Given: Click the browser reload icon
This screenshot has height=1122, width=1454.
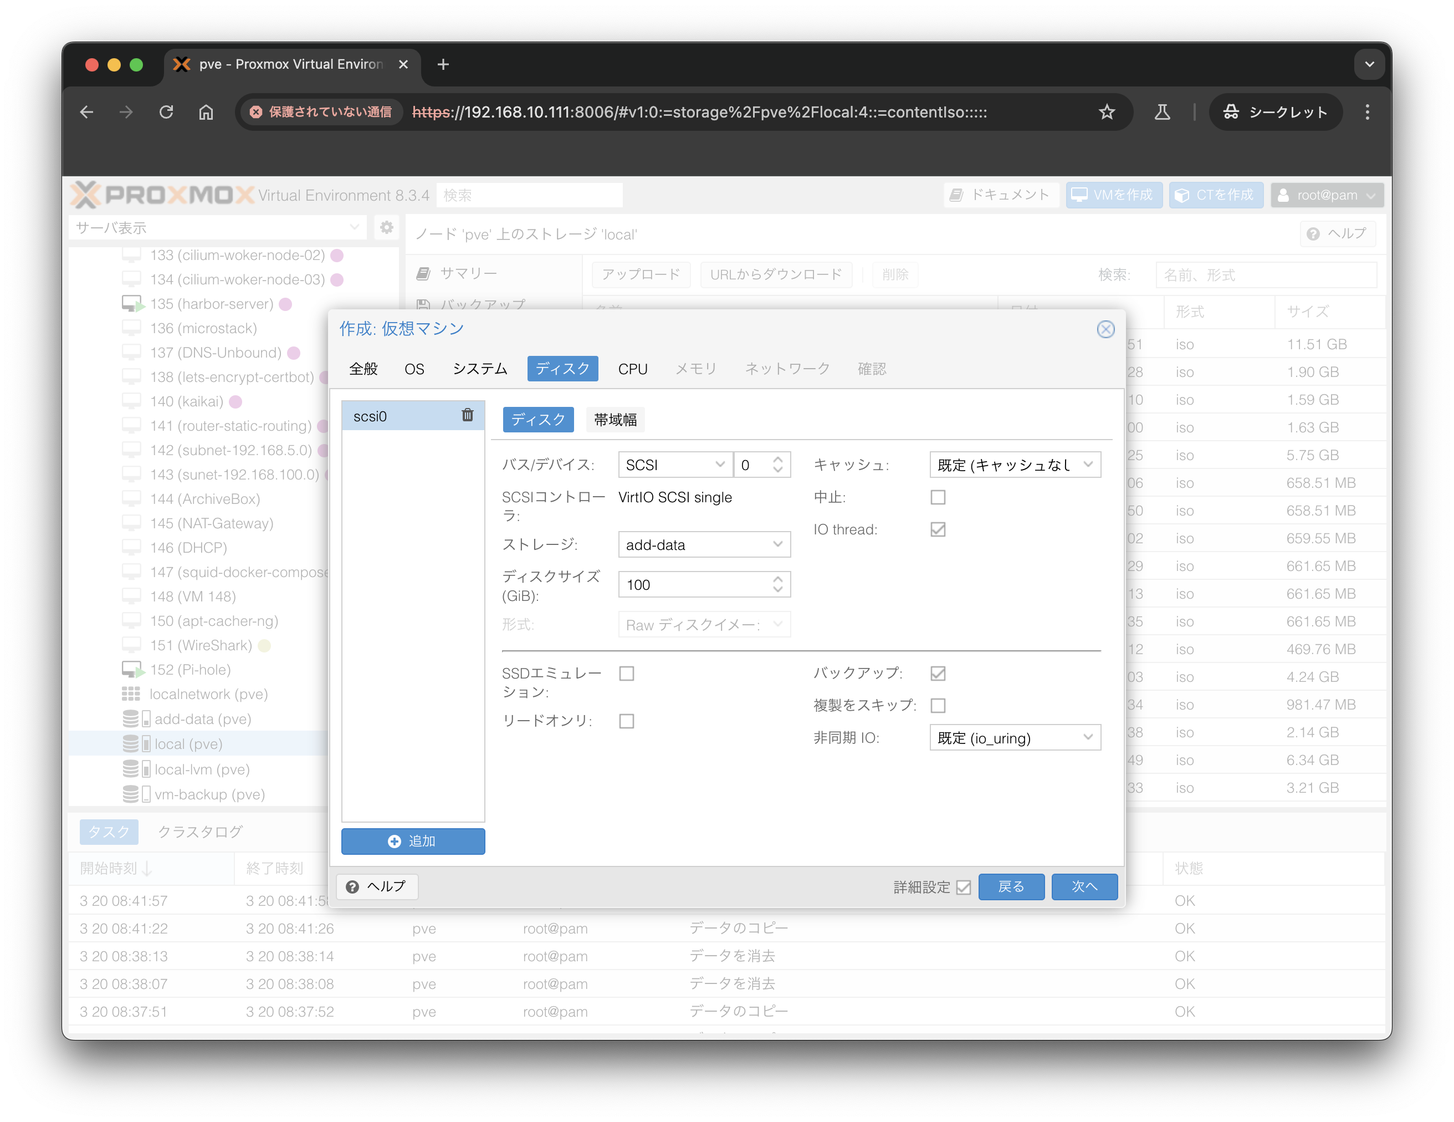Looking at the screenshot, I should 166,112.
